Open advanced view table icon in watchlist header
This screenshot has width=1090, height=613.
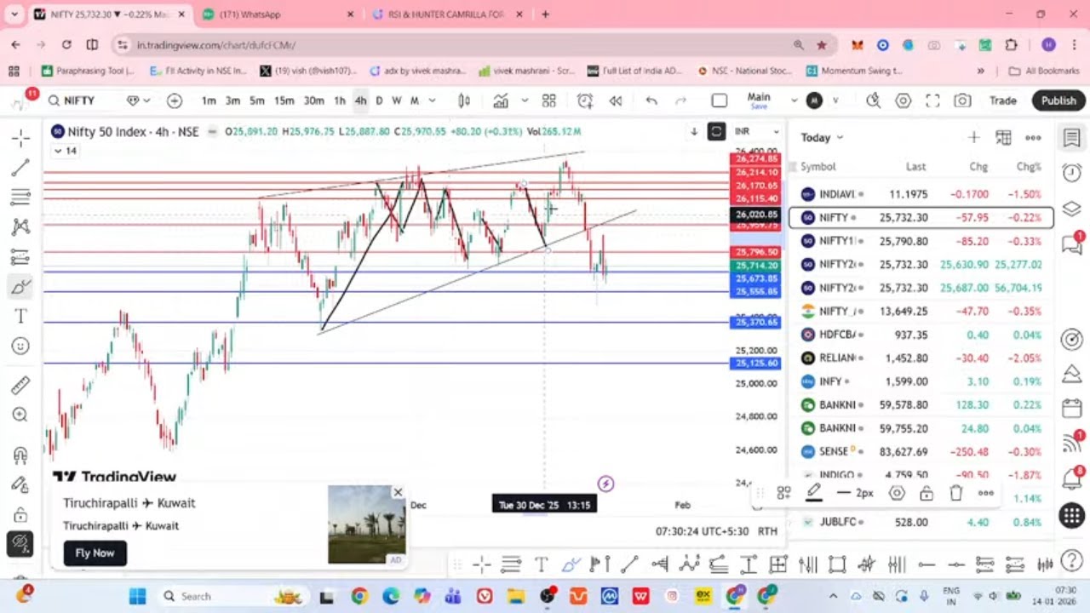pyautogui.click(x=1003, y=137)
